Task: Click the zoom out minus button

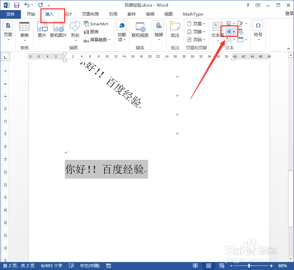Action: point(231,266)
